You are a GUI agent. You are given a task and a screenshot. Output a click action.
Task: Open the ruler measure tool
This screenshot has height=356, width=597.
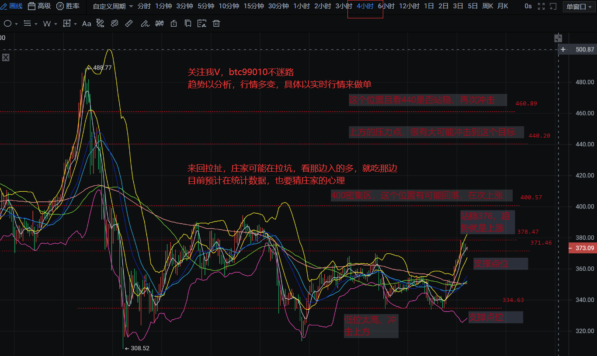click(x=129, y=23)
